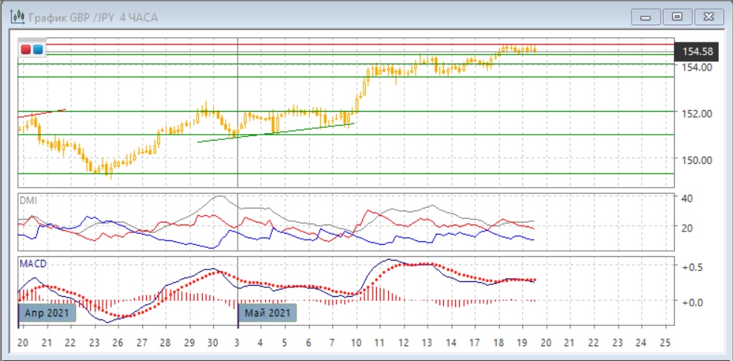Click the 154.00 price axis label
Viewport: 733px width, 361px height.
[x=699, y=67]
